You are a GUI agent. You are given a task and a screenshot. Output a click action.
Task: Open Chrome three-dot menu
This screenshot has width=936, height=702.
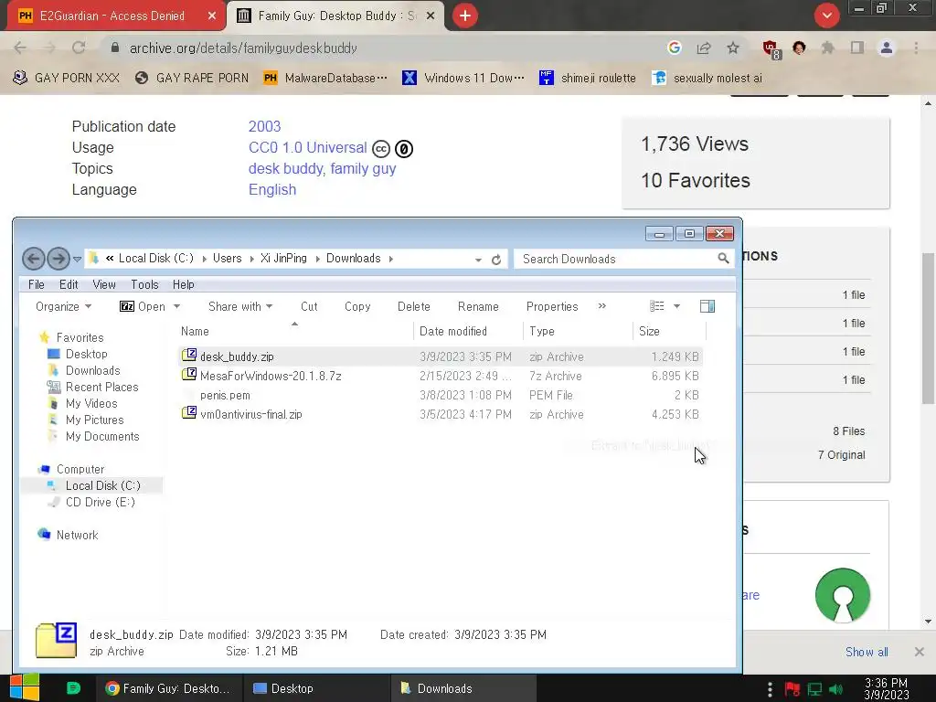(916, 48)
